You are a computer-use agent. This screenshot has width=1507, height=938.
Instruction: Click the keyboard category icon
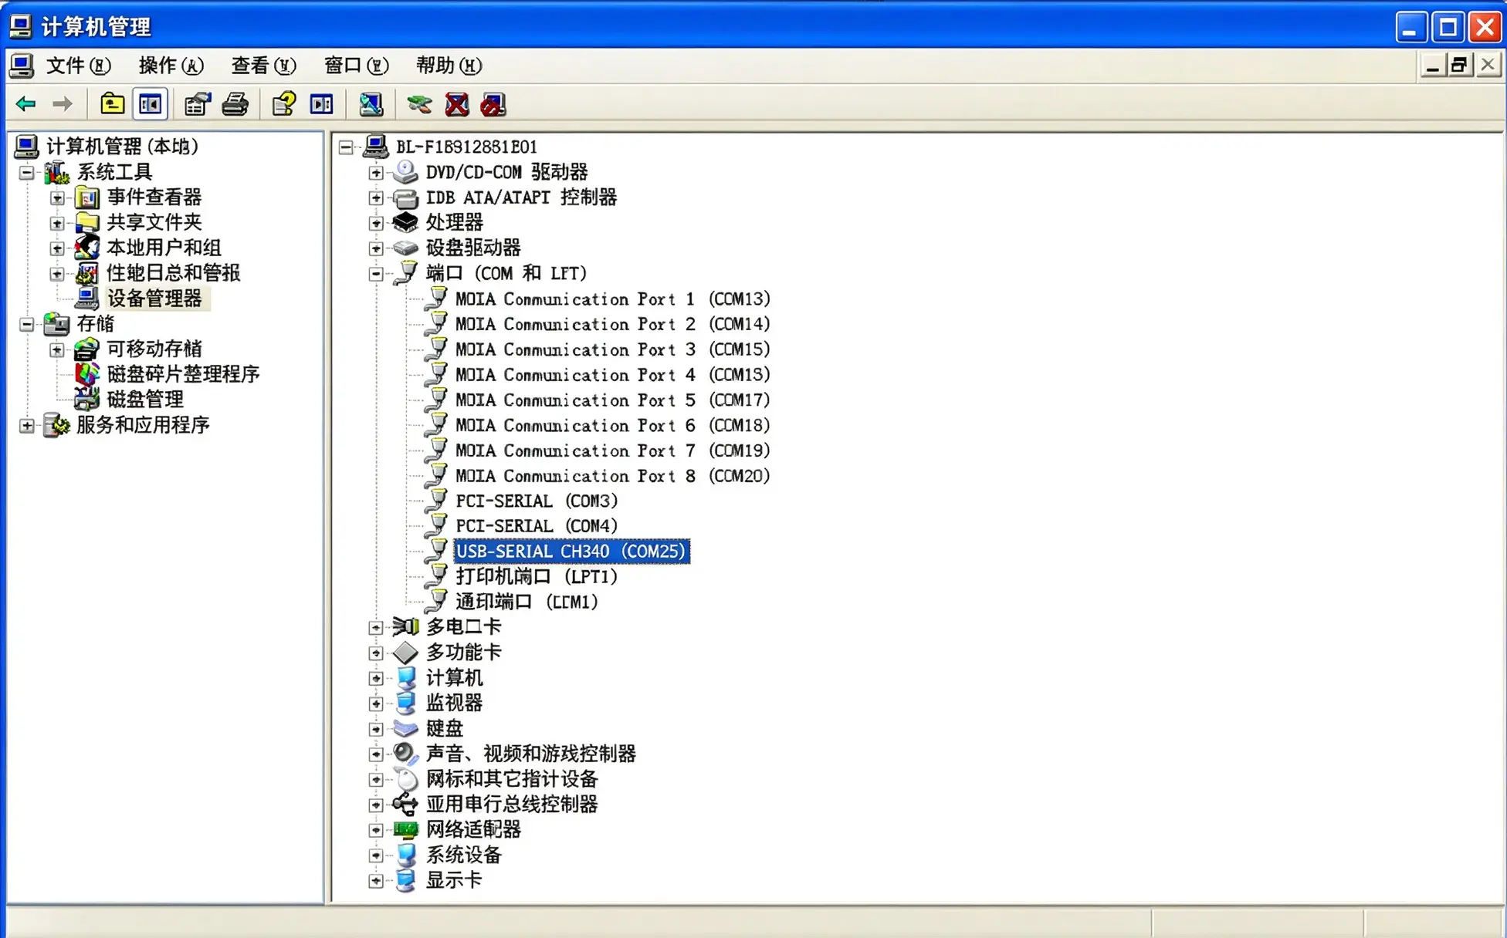pos(405,728)
